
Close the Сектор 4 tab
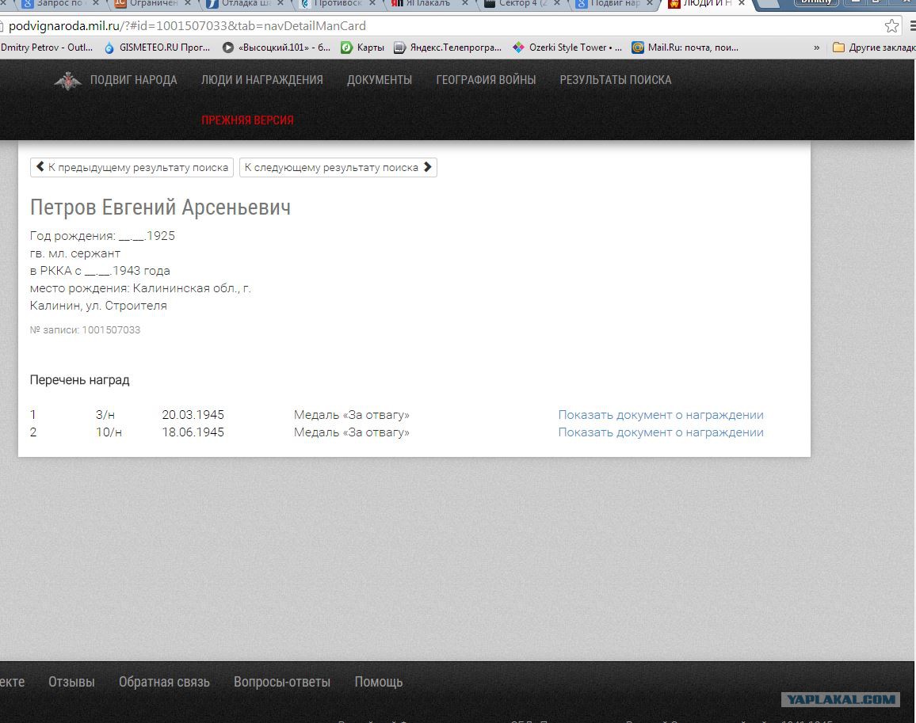point(557,3)
